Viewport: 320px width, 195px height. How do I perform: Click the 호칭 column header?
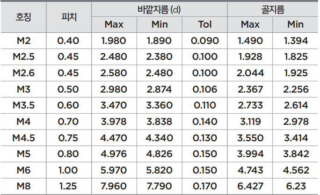[x=23, y=17]
